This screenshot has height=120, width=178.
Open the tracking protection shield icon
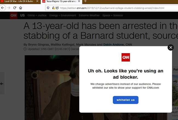[x=48, y=8]
